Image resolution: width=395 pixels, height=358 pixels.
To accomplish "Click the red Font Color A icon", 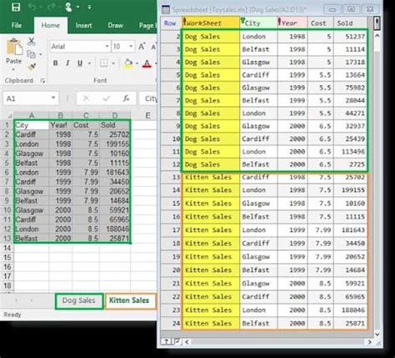I will click(147, 63).
